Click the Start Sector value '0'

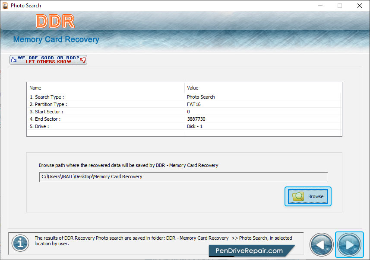tap(188, 112)
